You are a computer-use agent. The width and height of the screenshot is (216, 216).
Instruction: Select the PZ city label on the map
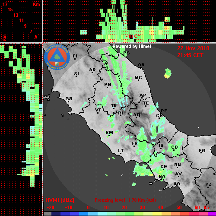coord(208,184)
